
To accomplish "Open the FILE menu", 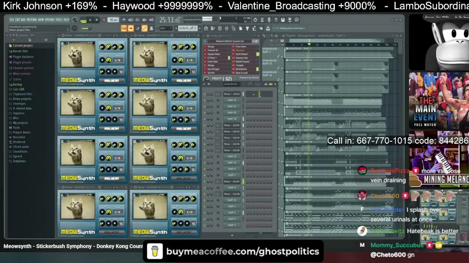I will coord(12,20).
